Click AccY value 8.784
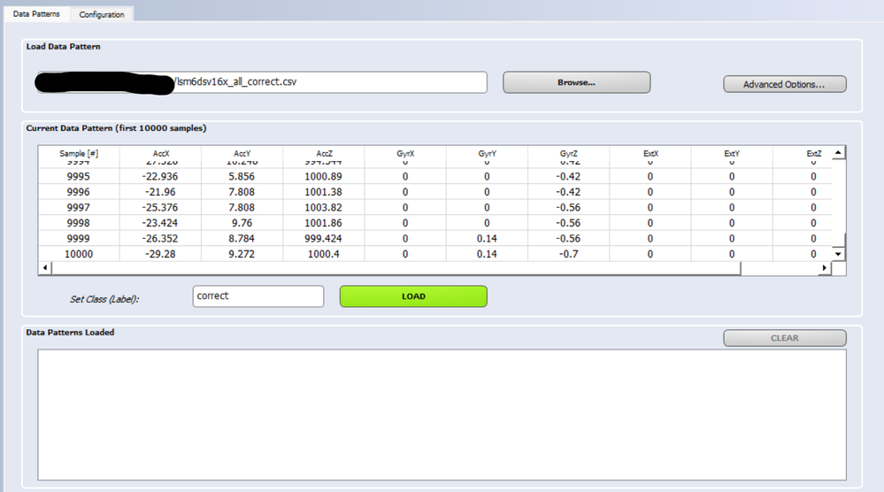 click(x=242, y=238)
